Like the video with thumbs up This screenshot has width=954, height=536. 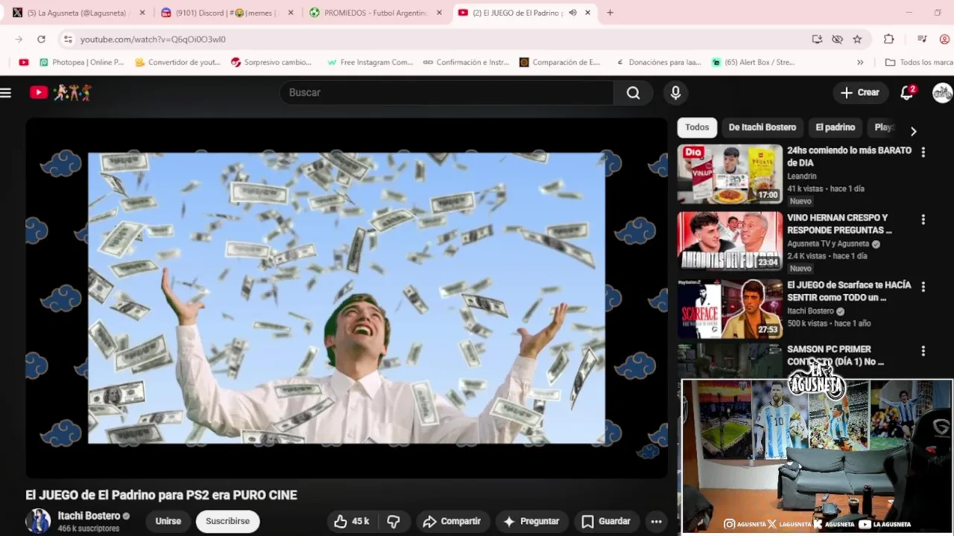(x=353, y=521)
